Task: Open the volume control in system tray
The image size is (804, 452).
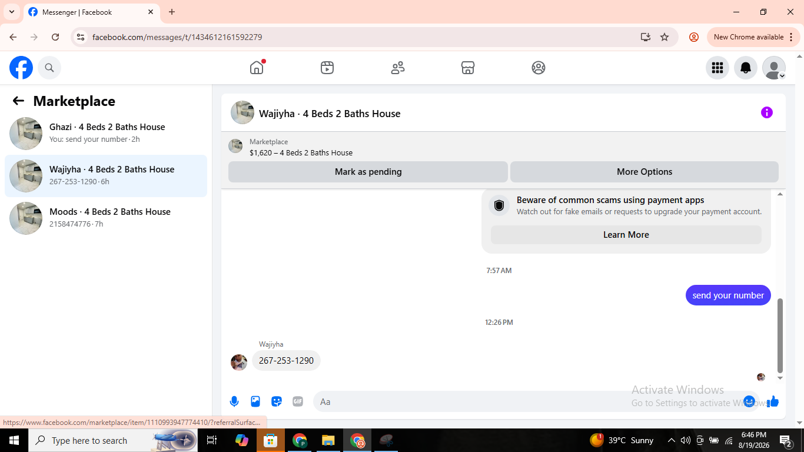Action: (685, 440)
